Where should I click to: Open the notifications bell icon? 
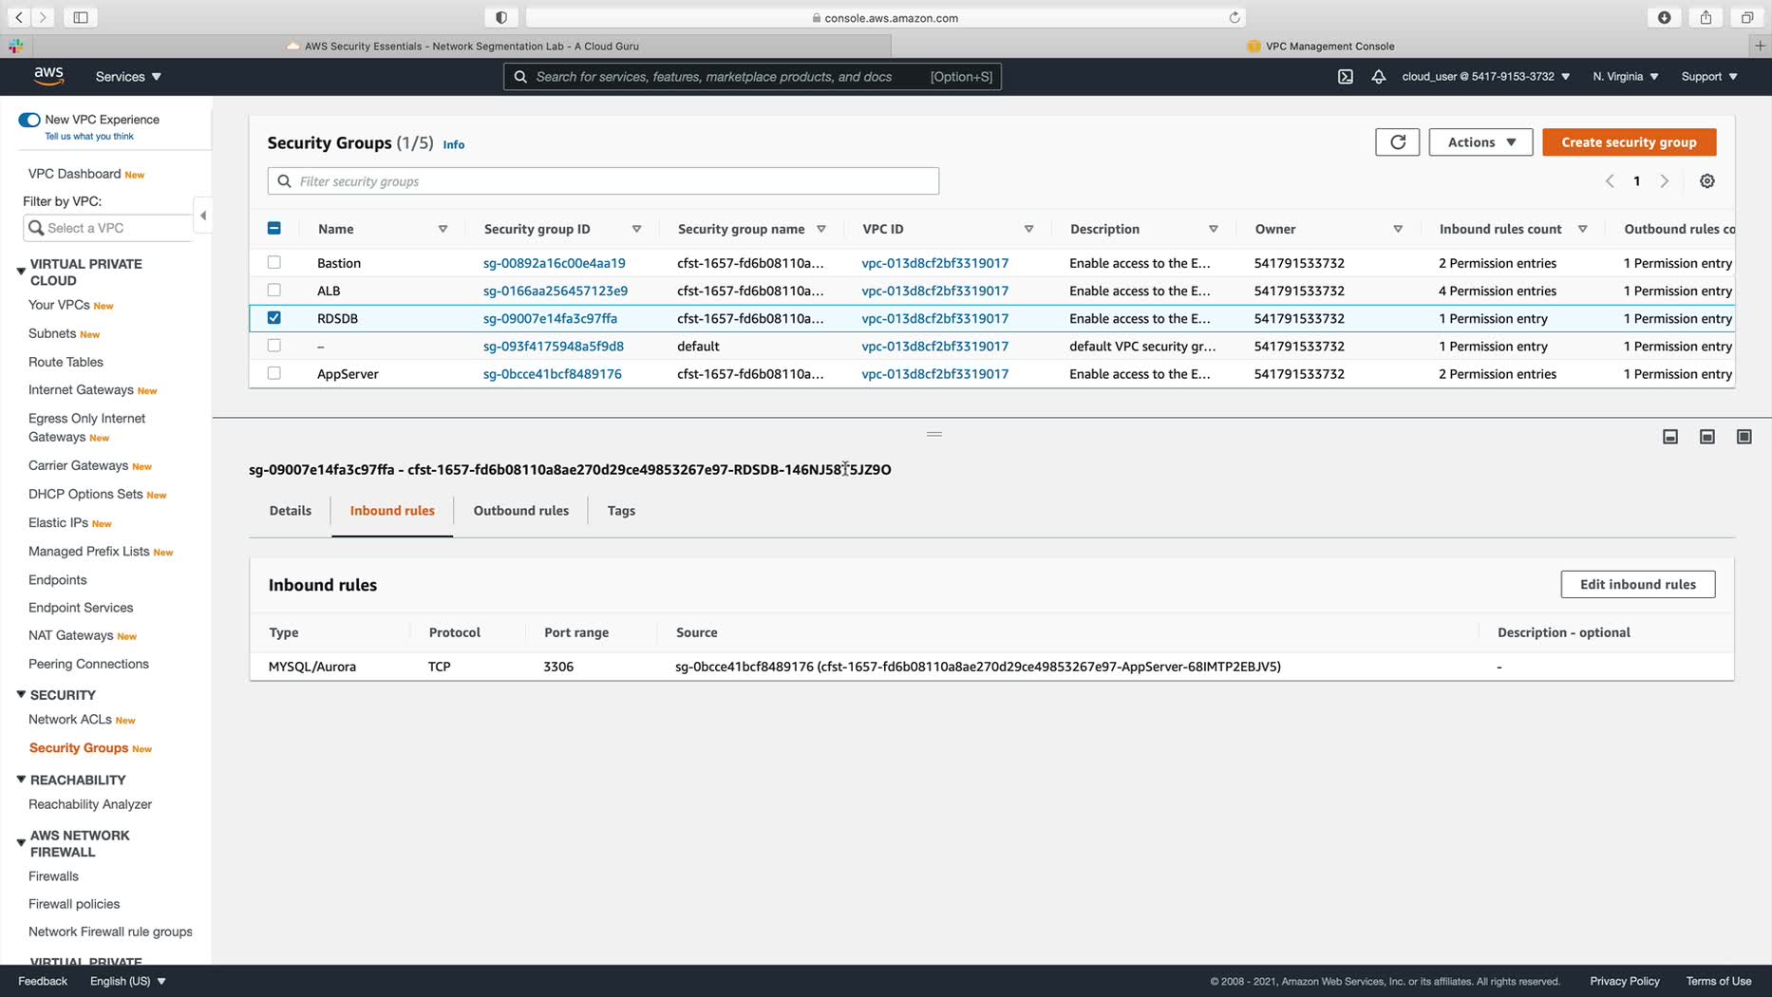tap(1378, 77)
